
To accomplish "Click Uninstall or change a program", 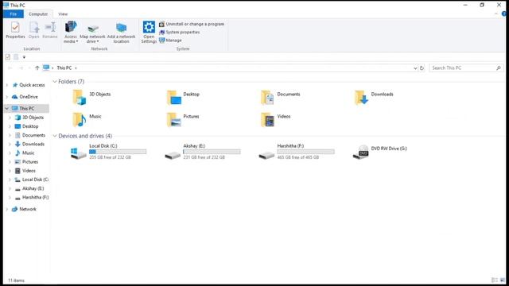I will (x=192, y=24).
